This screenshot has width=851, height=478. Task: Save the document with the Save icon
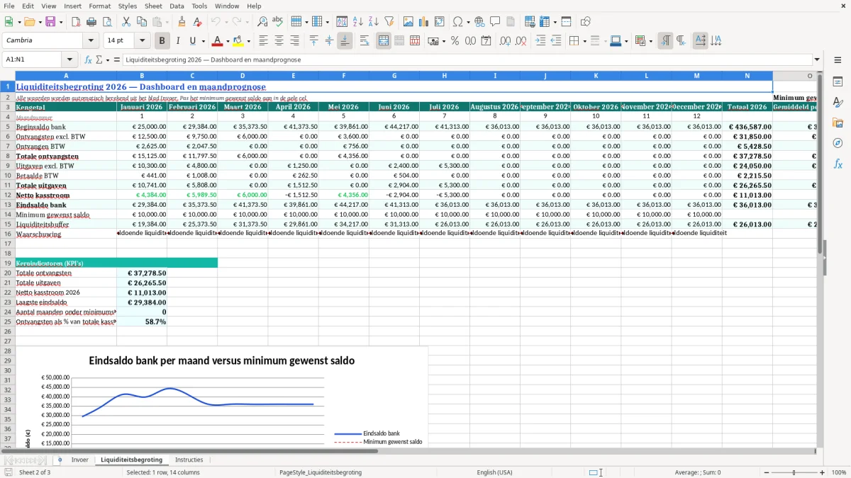[50, 22]
